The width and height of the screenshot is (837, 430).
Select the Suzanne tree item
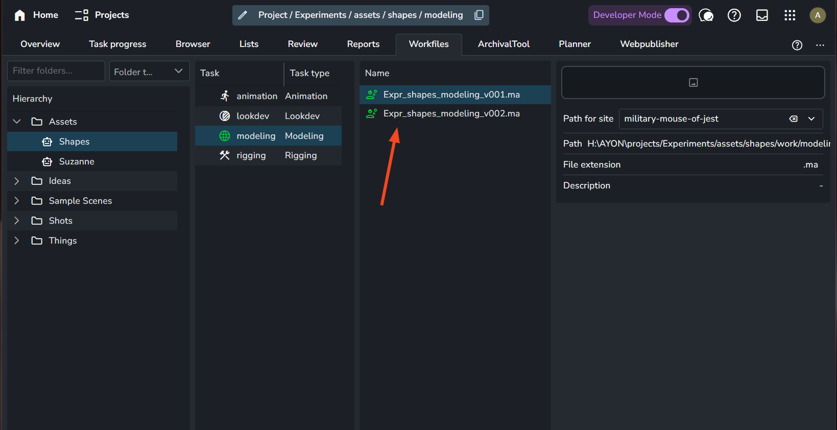[x=92, y=161]
